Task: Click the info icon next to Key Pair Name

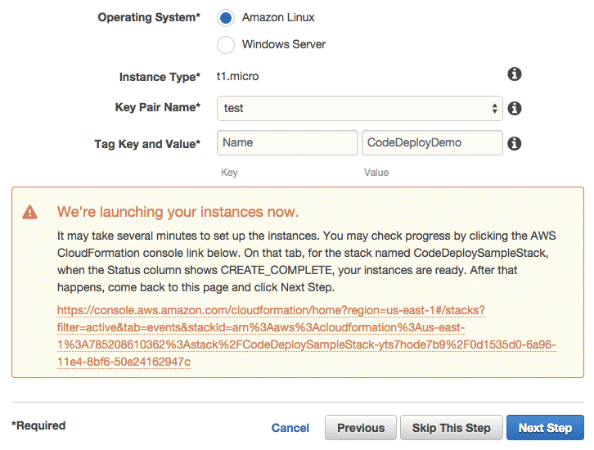Action: [514, 108]
